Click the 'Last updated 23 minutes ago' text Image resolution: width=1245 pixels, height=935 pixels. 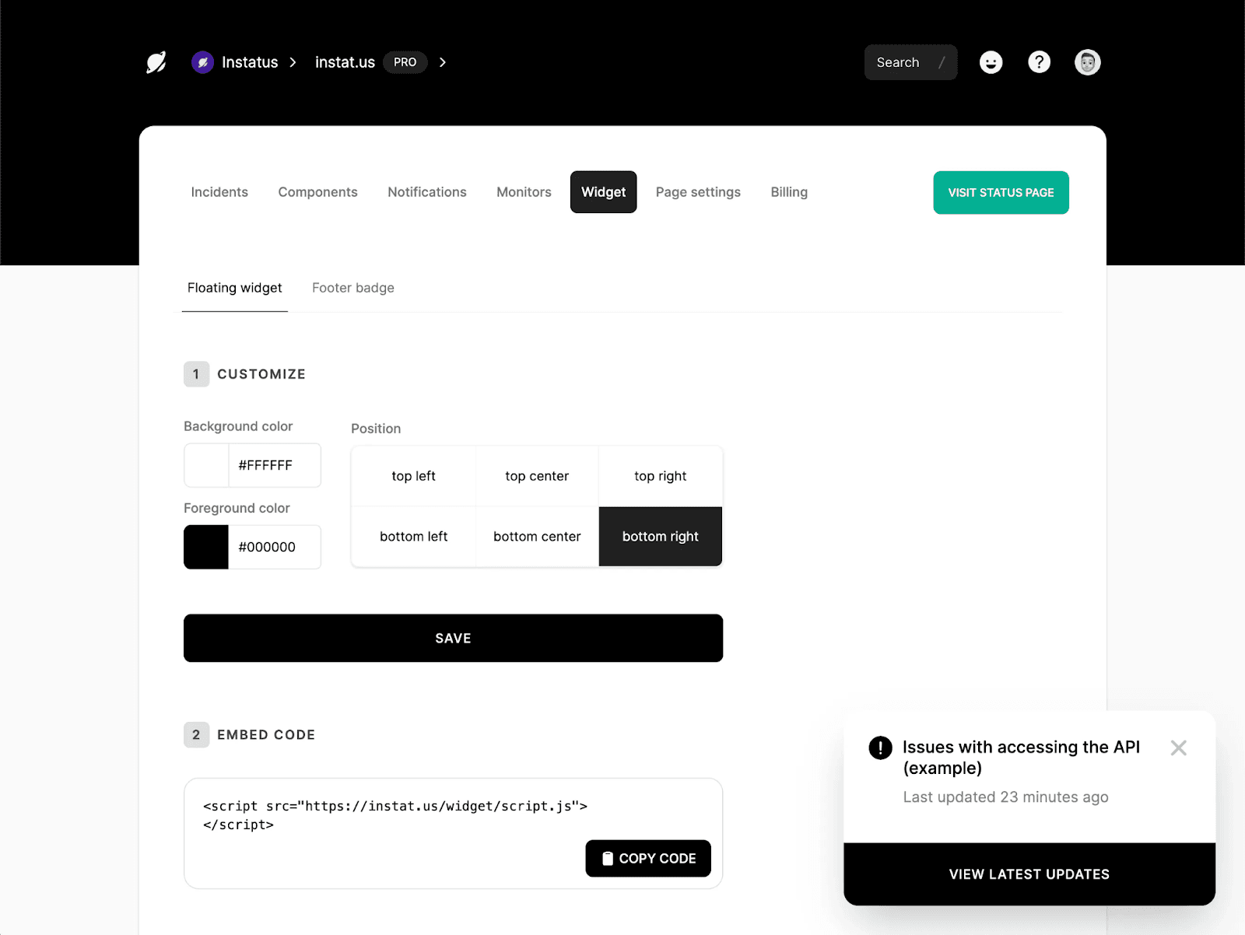click(1005, 797)
